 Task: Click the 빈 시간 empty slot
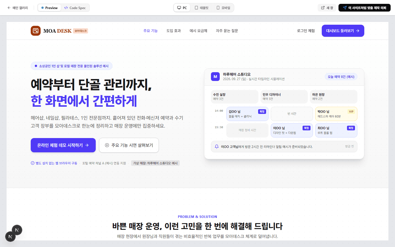292,114
